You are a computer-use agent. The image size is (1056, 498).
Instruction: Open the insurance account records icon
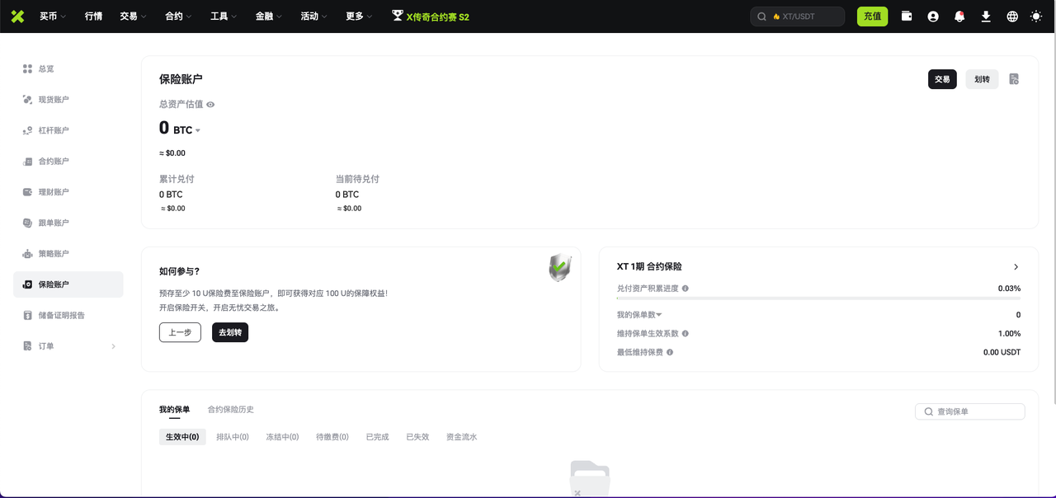[x=1014, y=79]
